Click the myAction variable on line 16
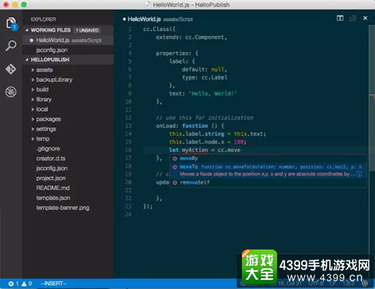 tap(195, 150)
